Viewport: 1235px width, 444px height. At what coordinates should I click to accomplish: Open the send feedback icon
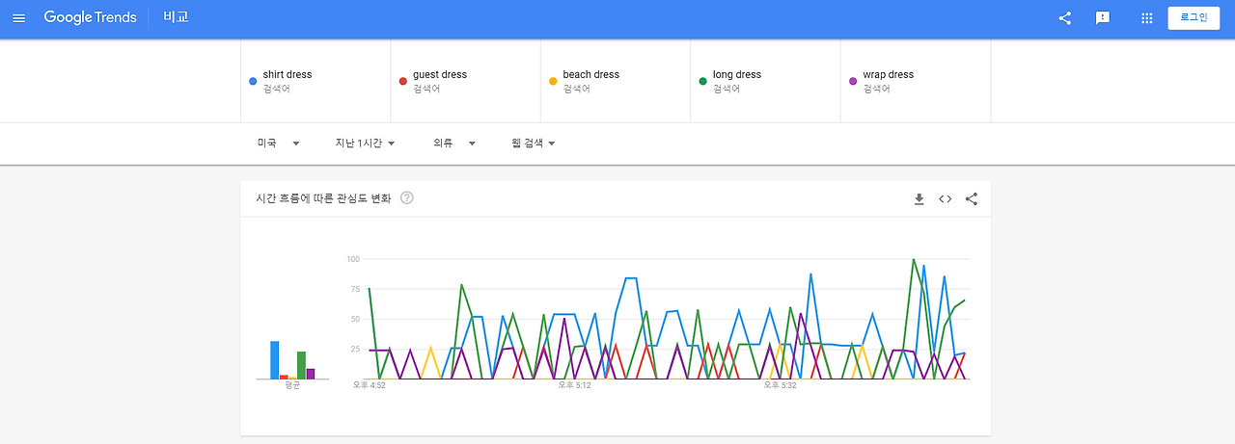(1103, 18)
